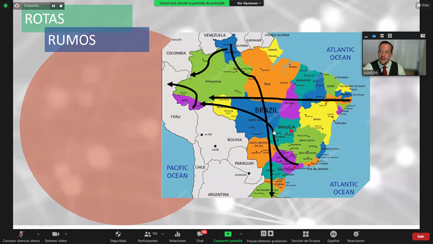Switch video panel to grid view
The image size is (433, 244).
pyautogui.click(x=390, y=36)
